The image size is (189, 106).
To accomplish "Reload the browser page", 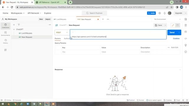I will [12, 7].
